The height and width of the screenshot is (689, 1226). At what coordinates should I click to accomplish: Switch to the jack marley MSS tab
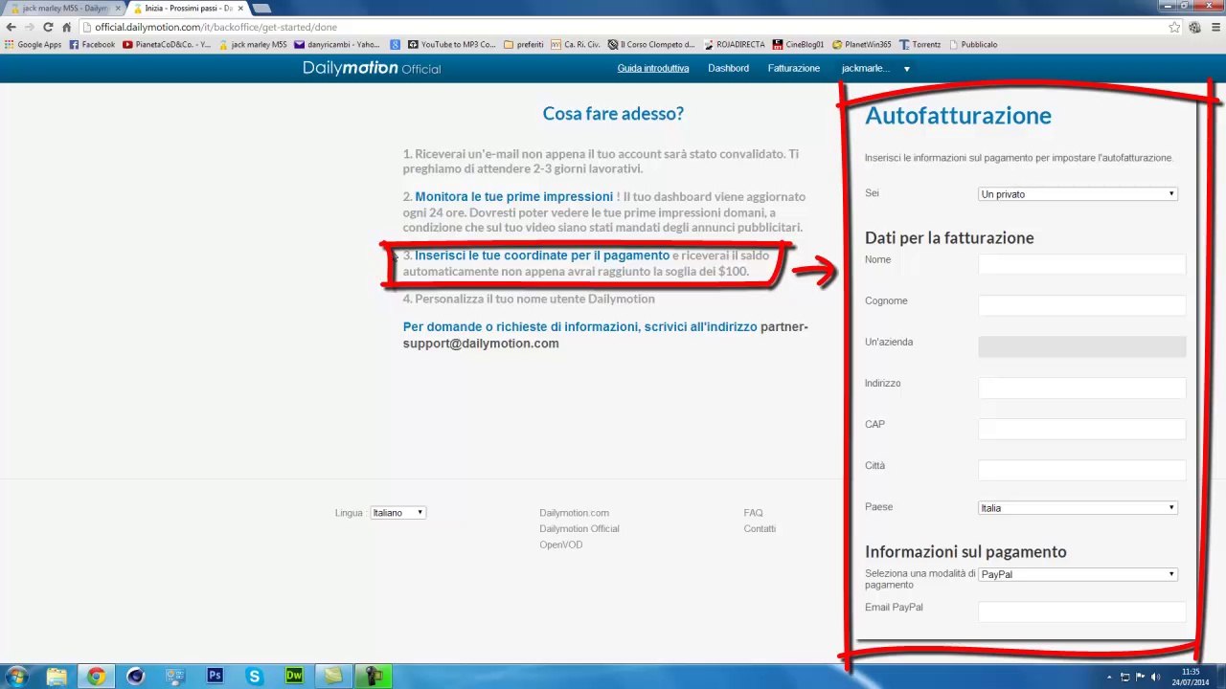click(62, 9)
